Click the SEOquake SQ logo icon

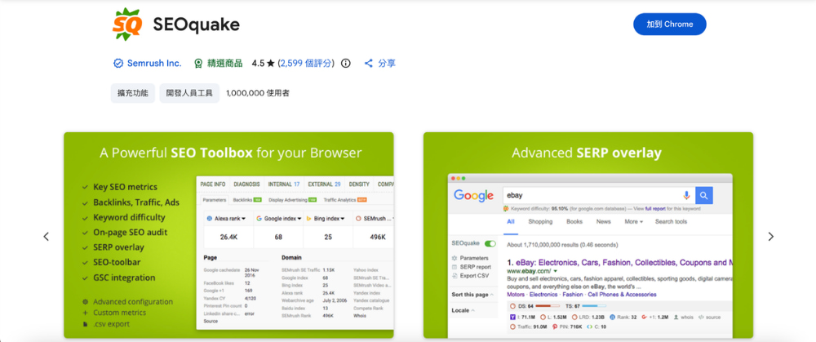click(x=127, y=24)
